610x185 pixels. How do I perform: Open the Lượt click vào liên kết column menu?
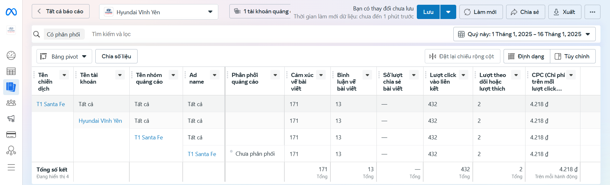[x=463, y=75]
